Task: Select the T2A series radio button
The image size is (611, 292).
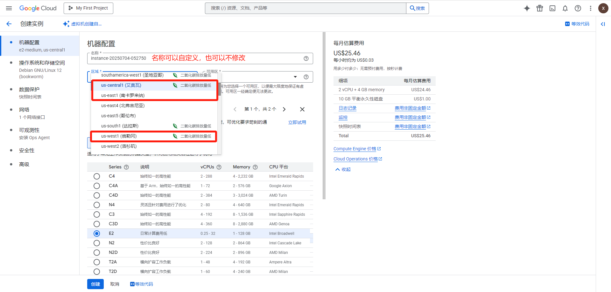Action: click(x=97, y=262)
